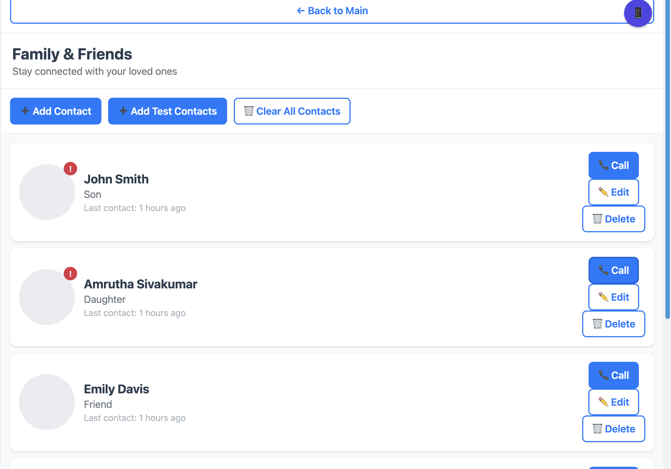
Task: Edit Amrutha Sivakumar's contact
Action: (613, 297)
